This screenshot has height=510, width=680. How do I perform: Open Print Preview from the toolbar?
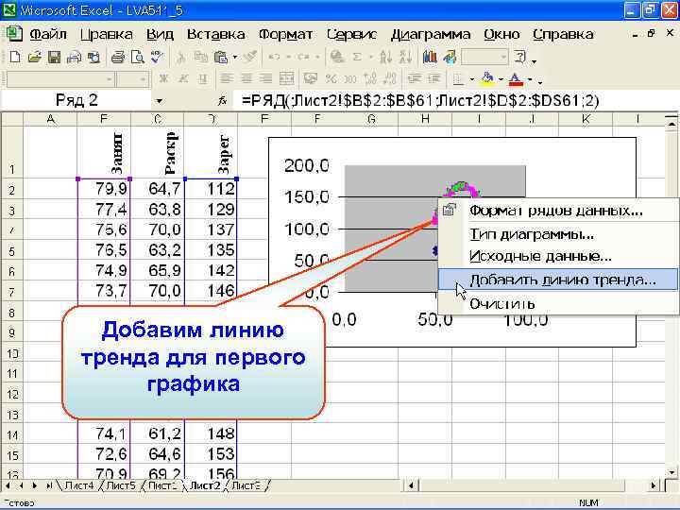138,57
